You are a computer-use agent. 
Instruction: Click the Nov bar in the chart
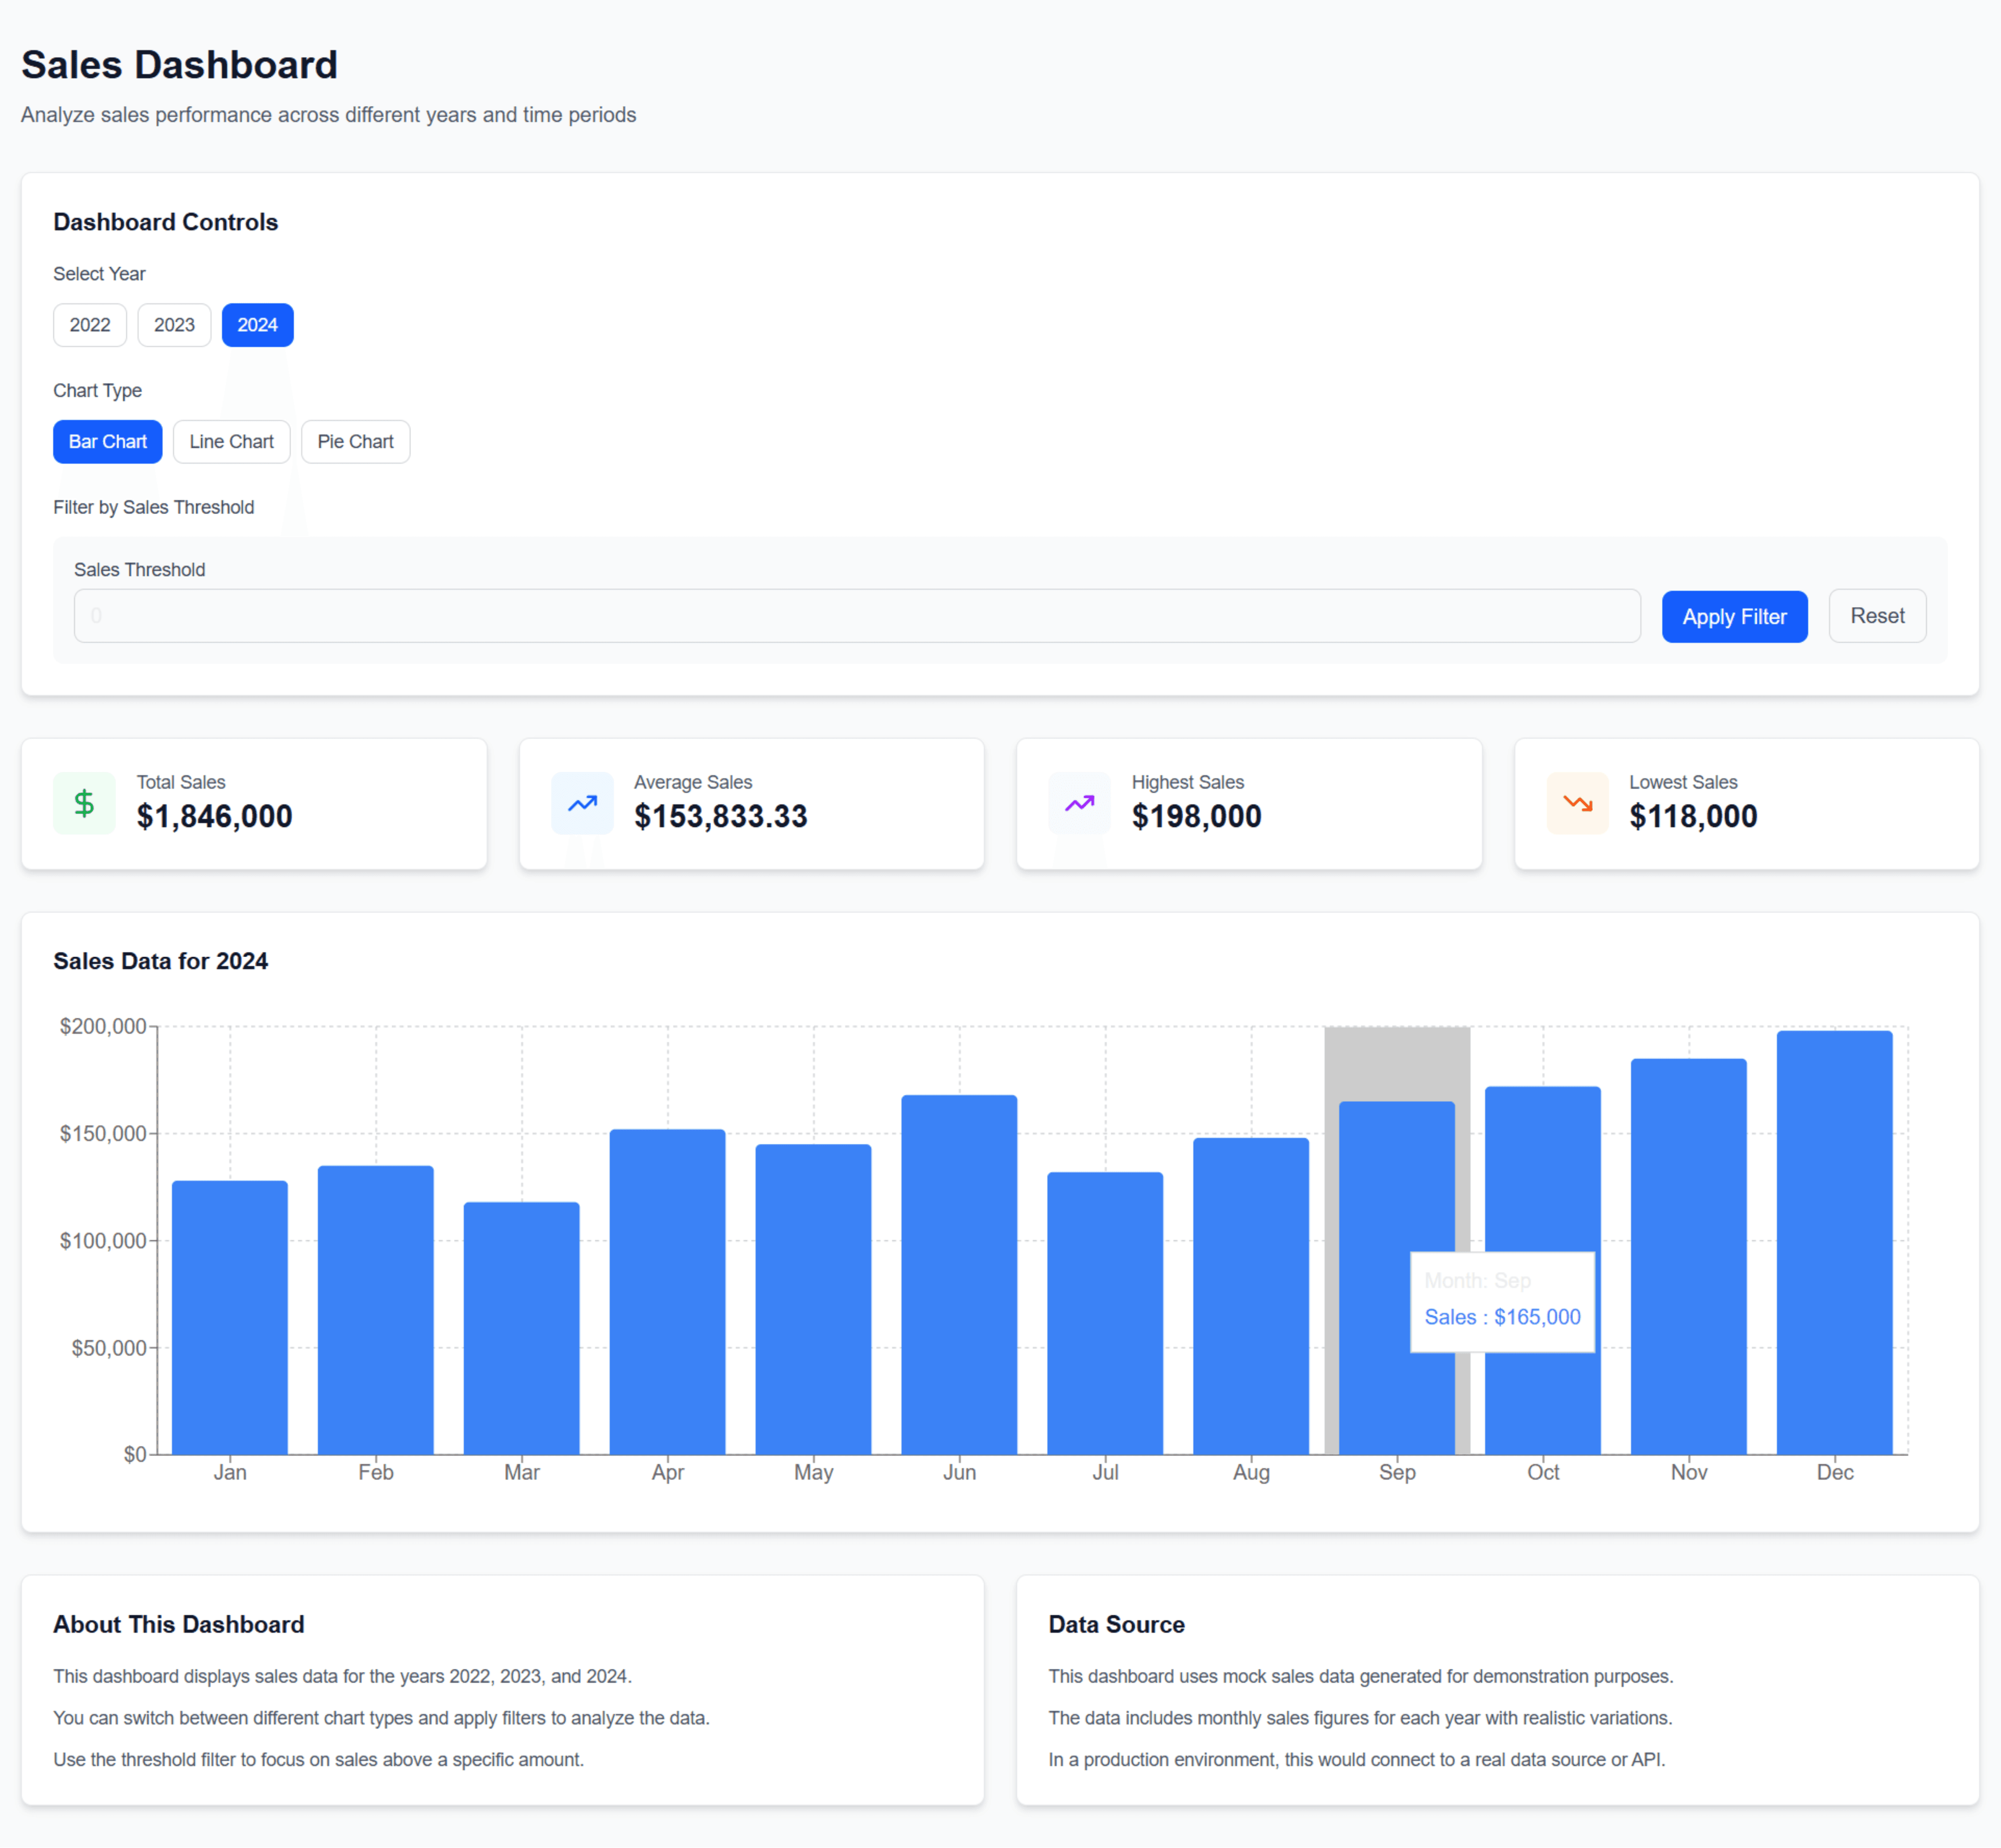pyautogui.click(x=1689, y=1257)
